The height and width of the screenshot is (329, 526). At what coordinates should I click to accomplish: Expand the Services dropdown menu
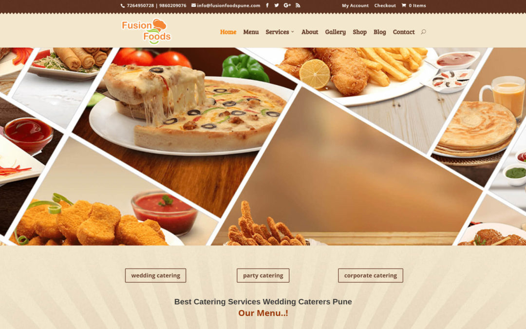pyautogui.click(x=280, y=32)
